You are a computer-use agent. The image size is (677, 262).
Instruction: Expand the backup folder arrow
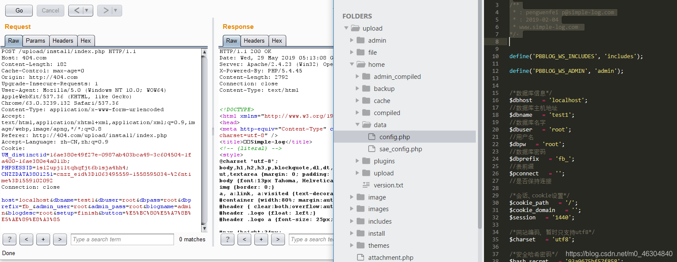coord(357,89)
